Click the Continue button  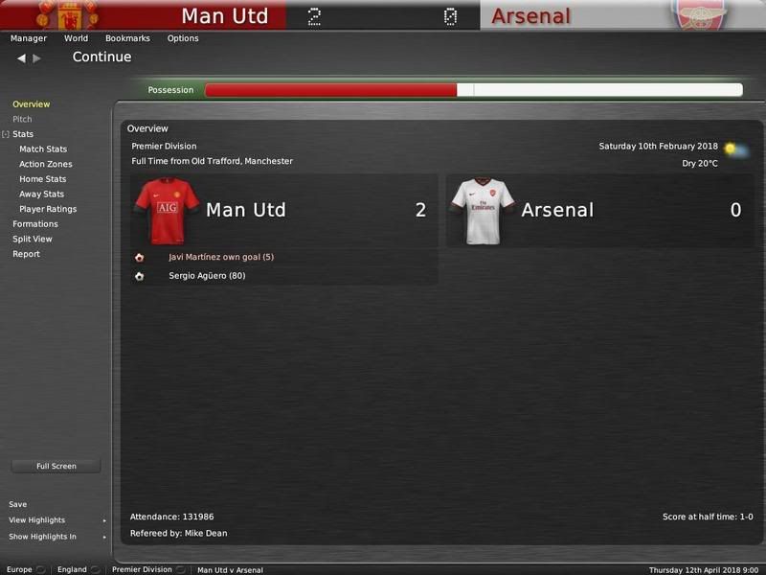[x=101, y=57]
